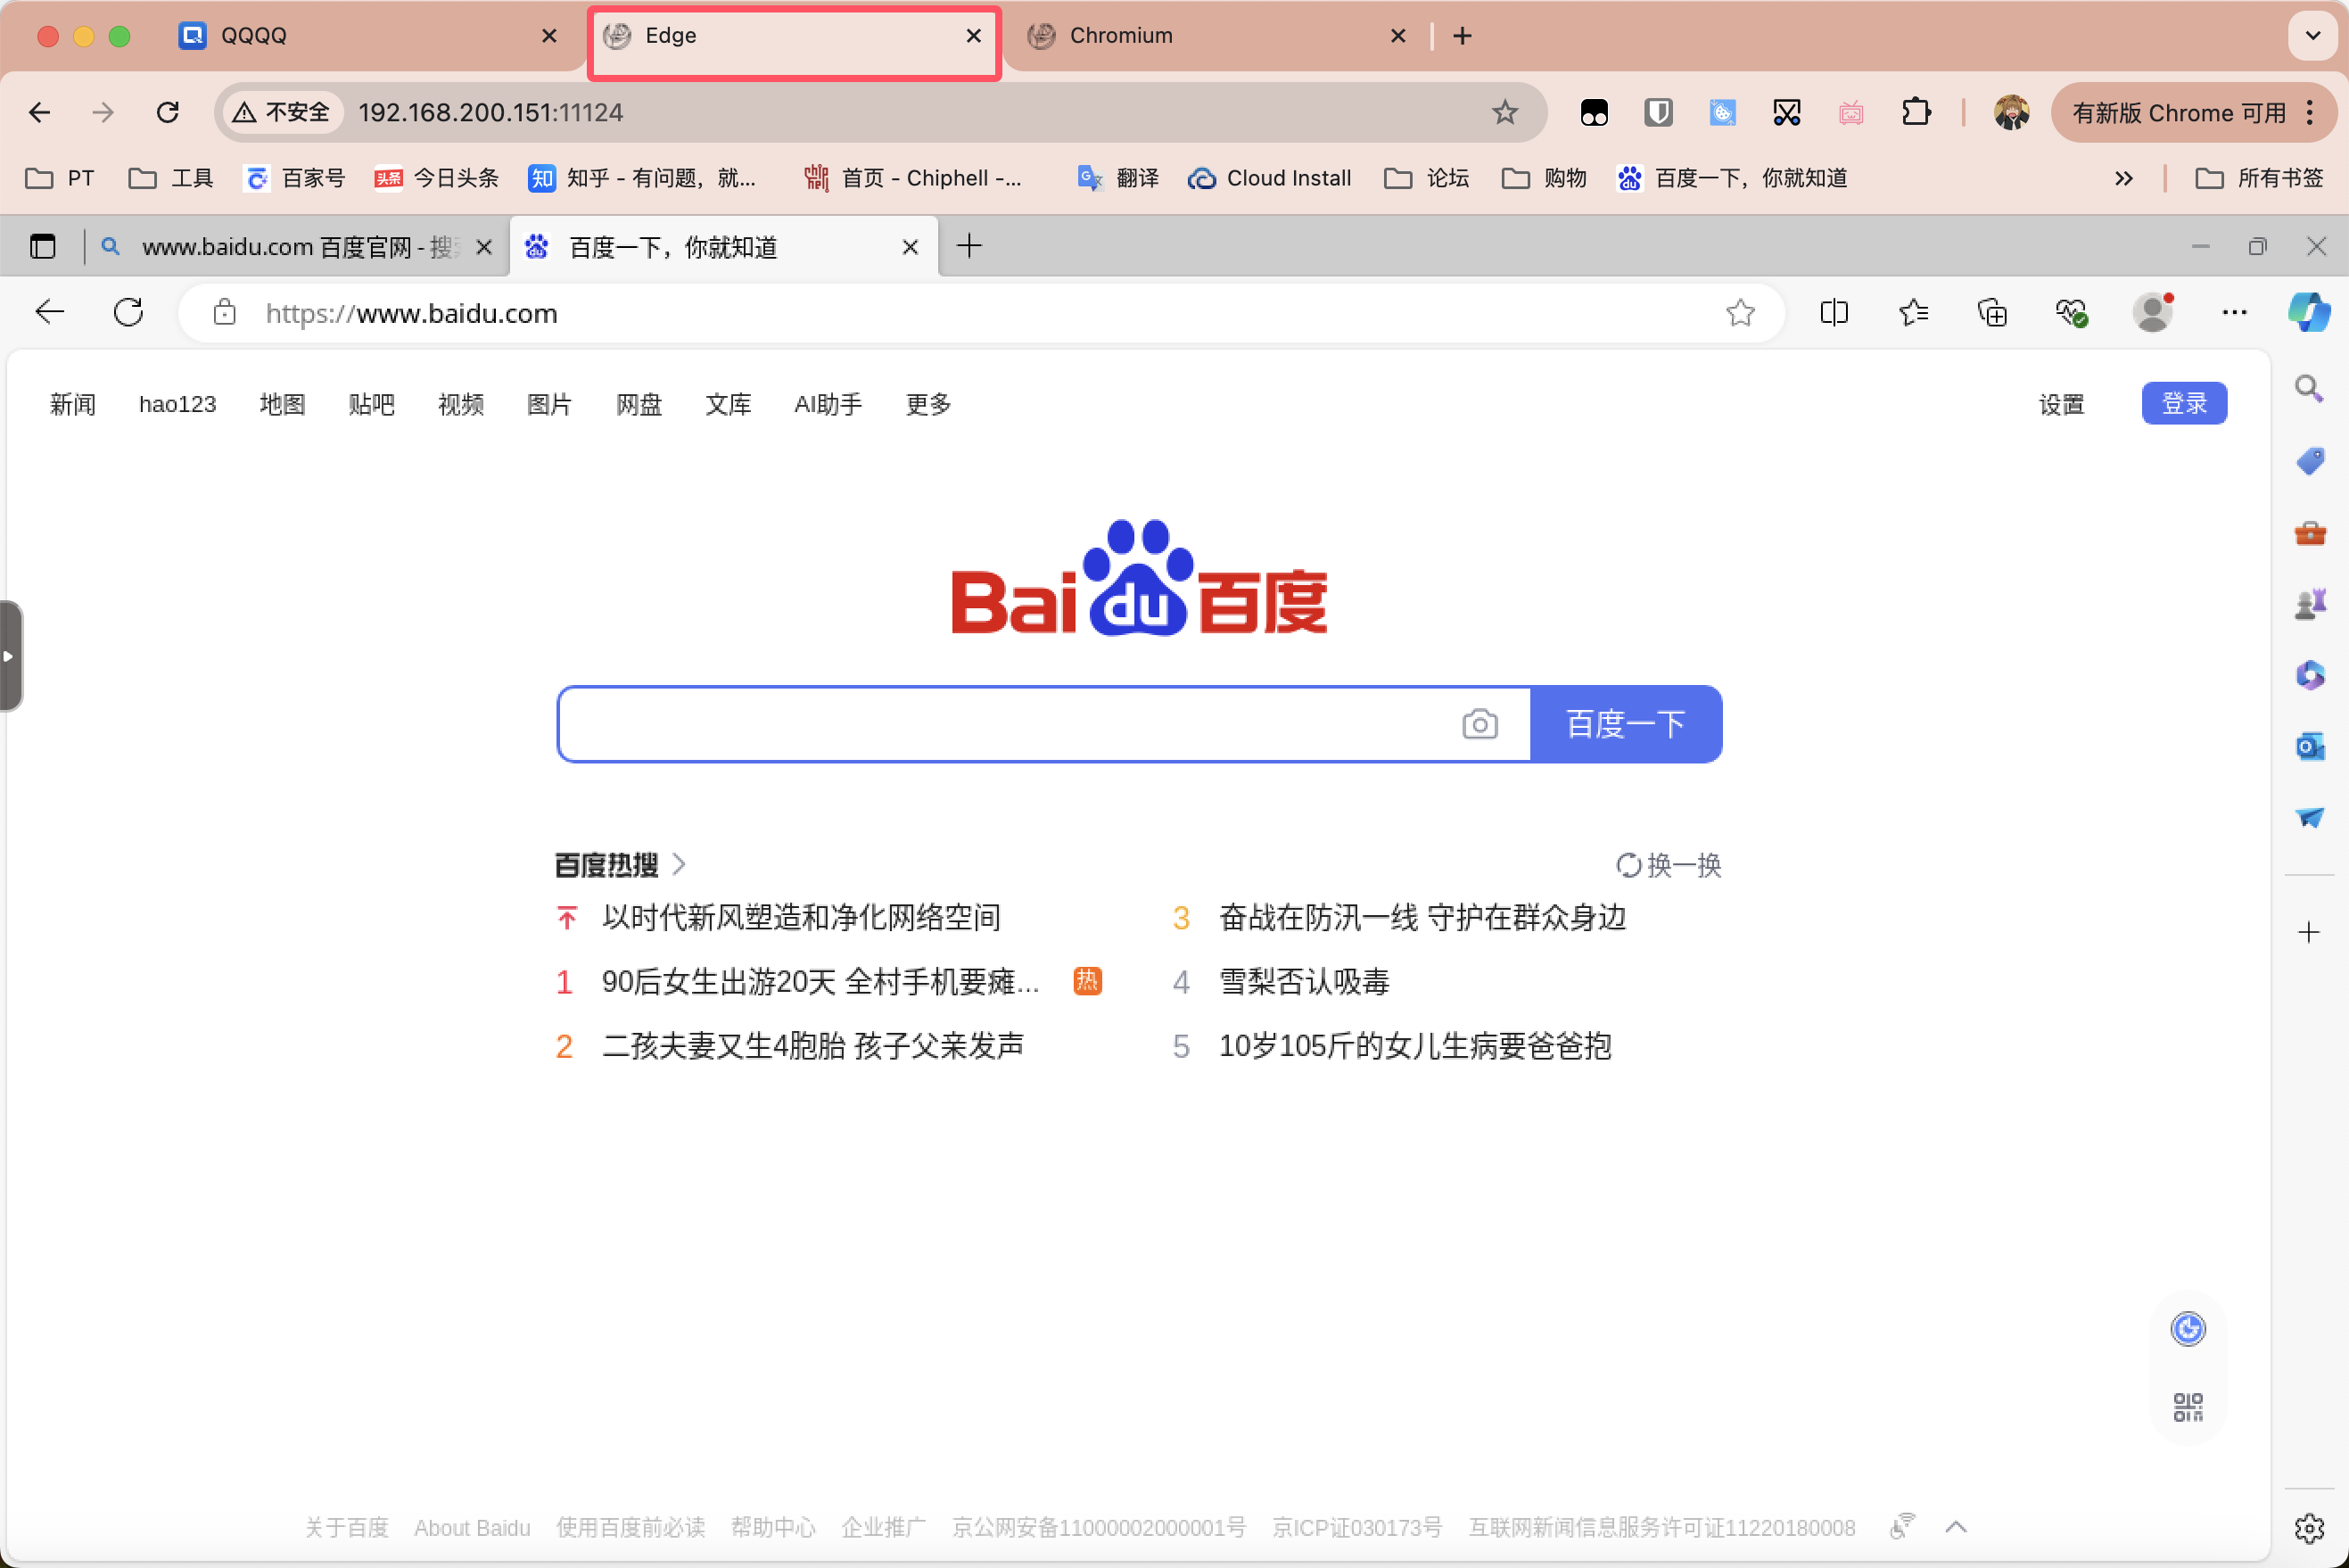Bookmark page with Chrome star icon

[x=1504, y=112]
